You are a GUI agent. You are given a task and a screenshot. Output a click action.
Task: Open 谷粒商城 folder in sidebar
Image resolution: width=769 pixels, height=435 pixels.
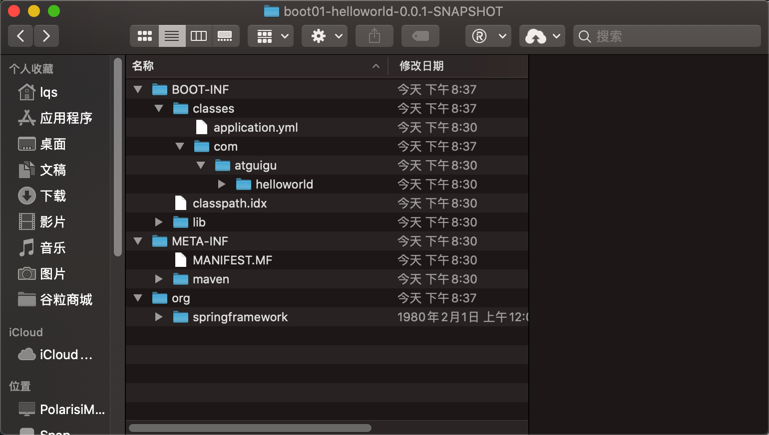tap(55, 300)
